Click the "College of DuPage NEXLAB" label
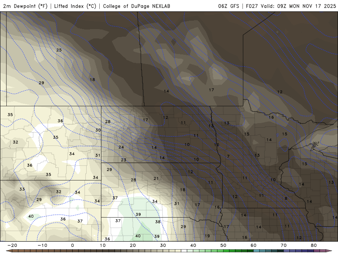The image size is (338, 253). pos(136,6)
